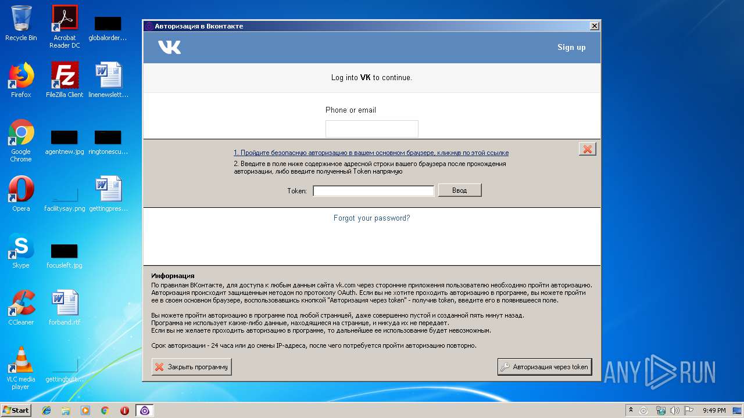Select gettingbuth file on desktop
This screenshot has width=744, height=418.
[65, 370]
